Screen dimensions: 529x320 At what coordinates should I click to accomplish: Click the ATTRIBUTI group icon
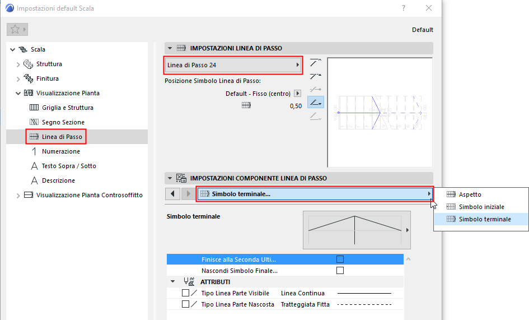pos(189,281)
